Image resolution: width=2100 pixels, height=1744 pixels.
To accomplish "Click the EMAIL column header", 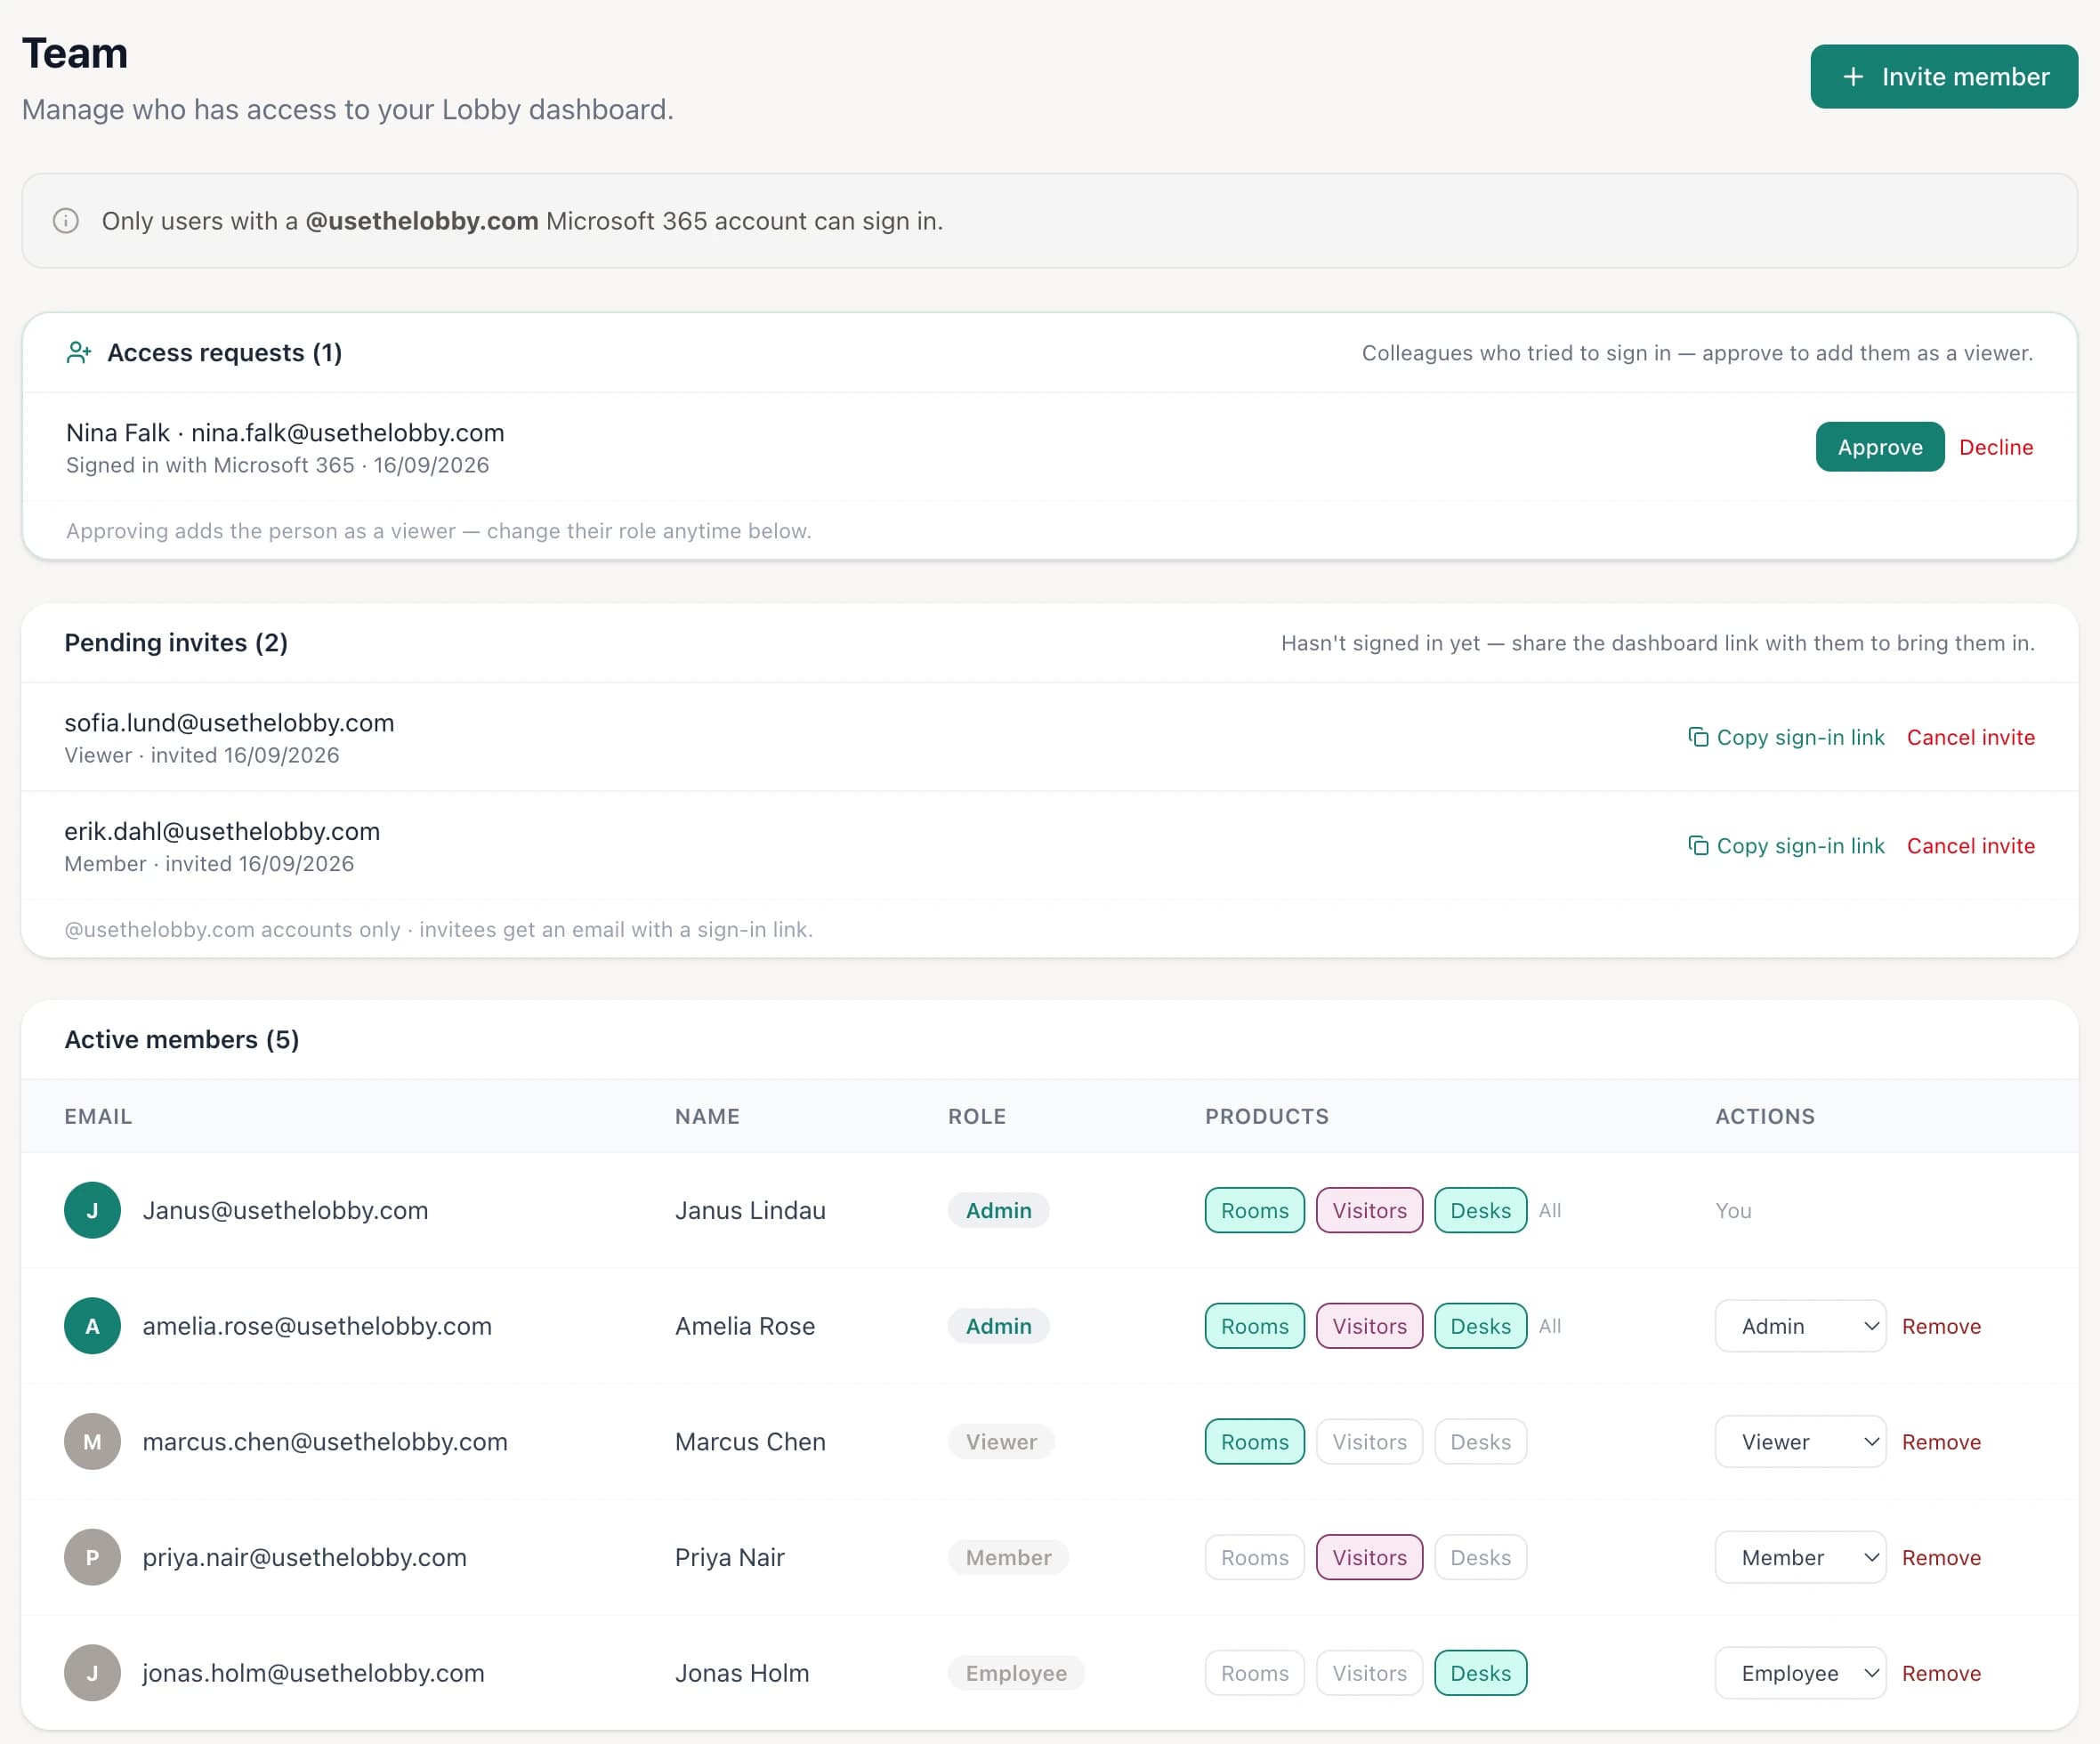I will tap(98, 1116).
